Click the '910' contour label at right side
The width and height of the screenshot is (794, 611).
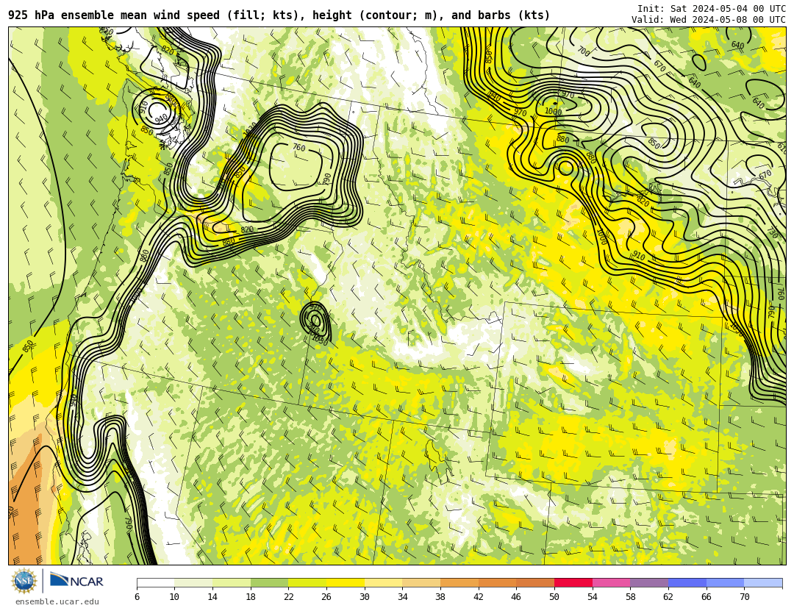639,257
